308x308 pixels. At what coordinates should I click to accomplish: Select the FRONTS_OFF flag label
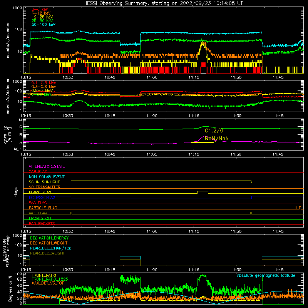point(41,218)
